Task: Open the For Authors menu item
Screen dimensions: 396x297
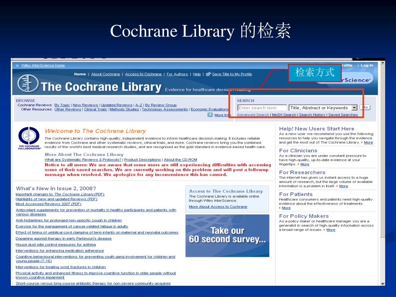Action: [177, 74]
